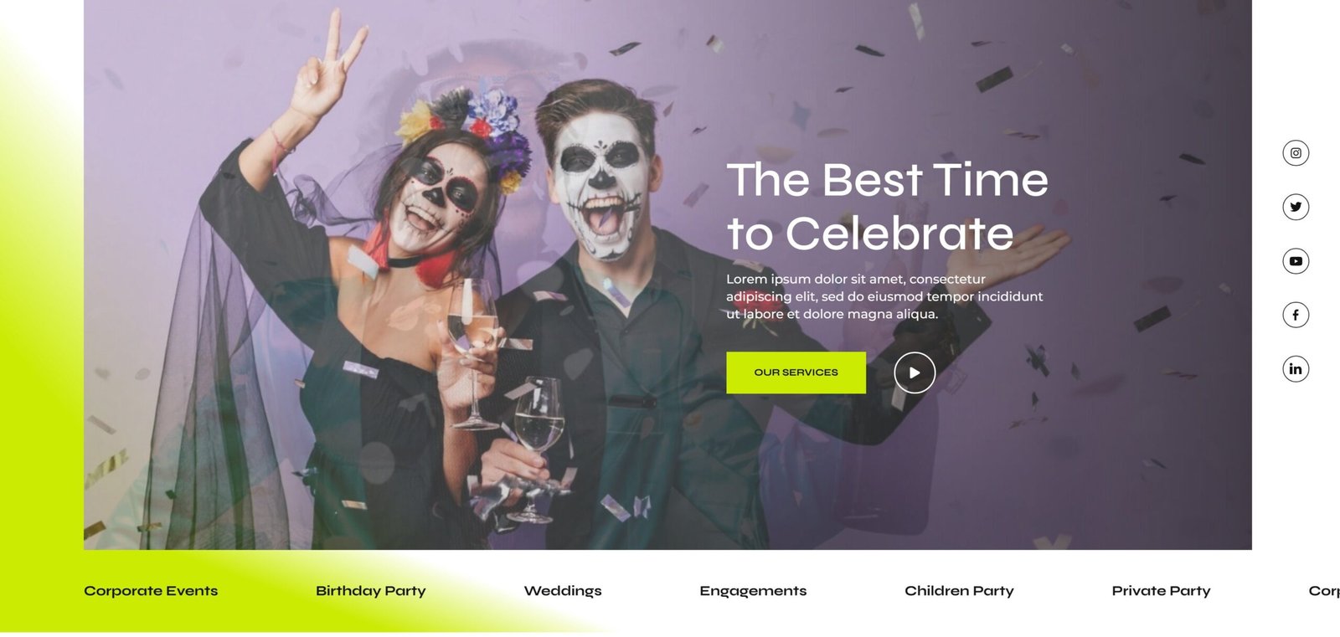Open the Instagram social icon
The height and width of the screenshot is (637, 1340).
click(1296, 153)
